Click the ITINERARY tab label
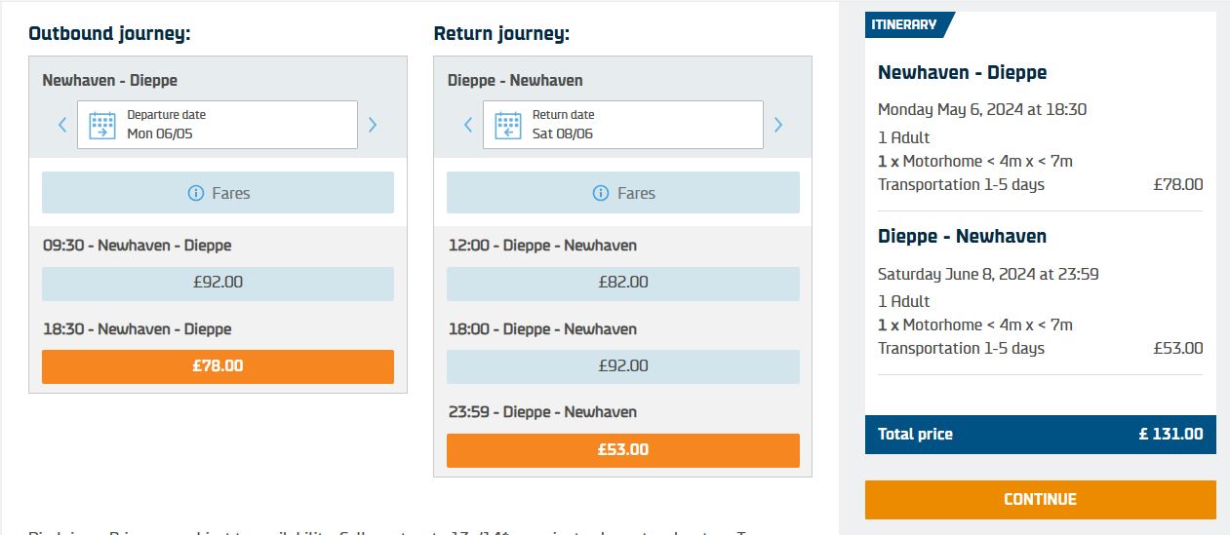The height and width of the screenshot is (535, 1230). (x=902, y=24)
